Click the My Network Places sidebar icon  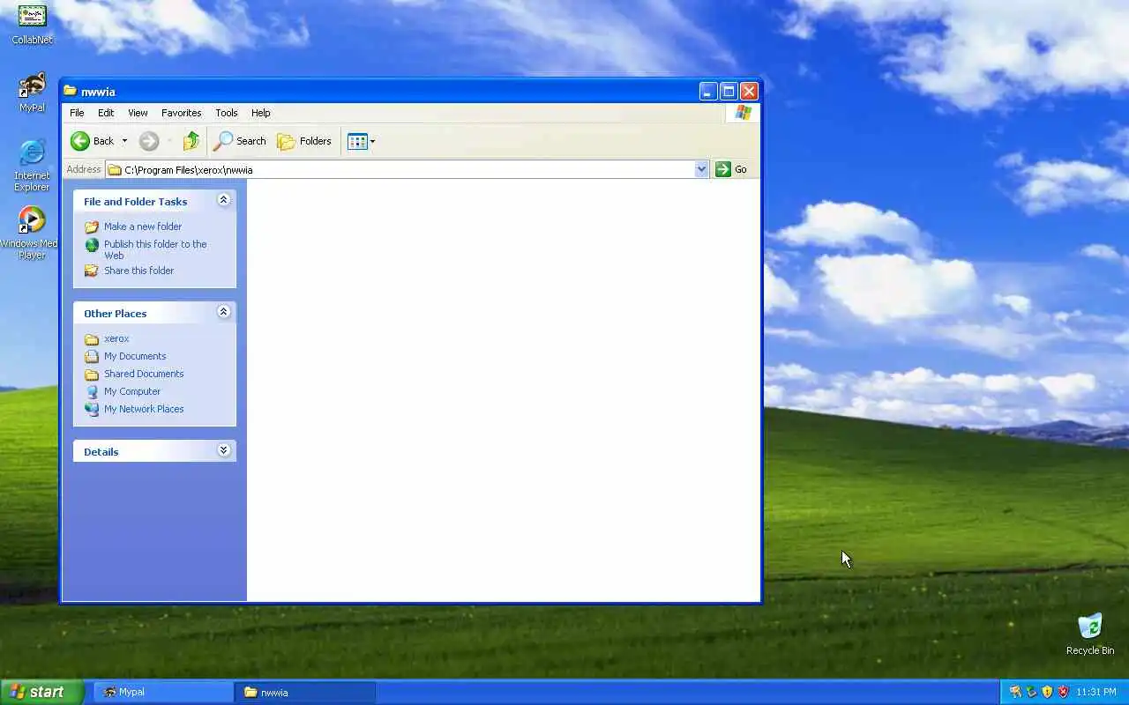[x=92, y=409]
